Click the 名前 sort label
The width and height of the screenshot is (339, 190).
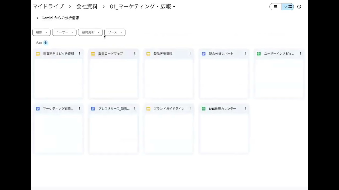click(39, 43)
